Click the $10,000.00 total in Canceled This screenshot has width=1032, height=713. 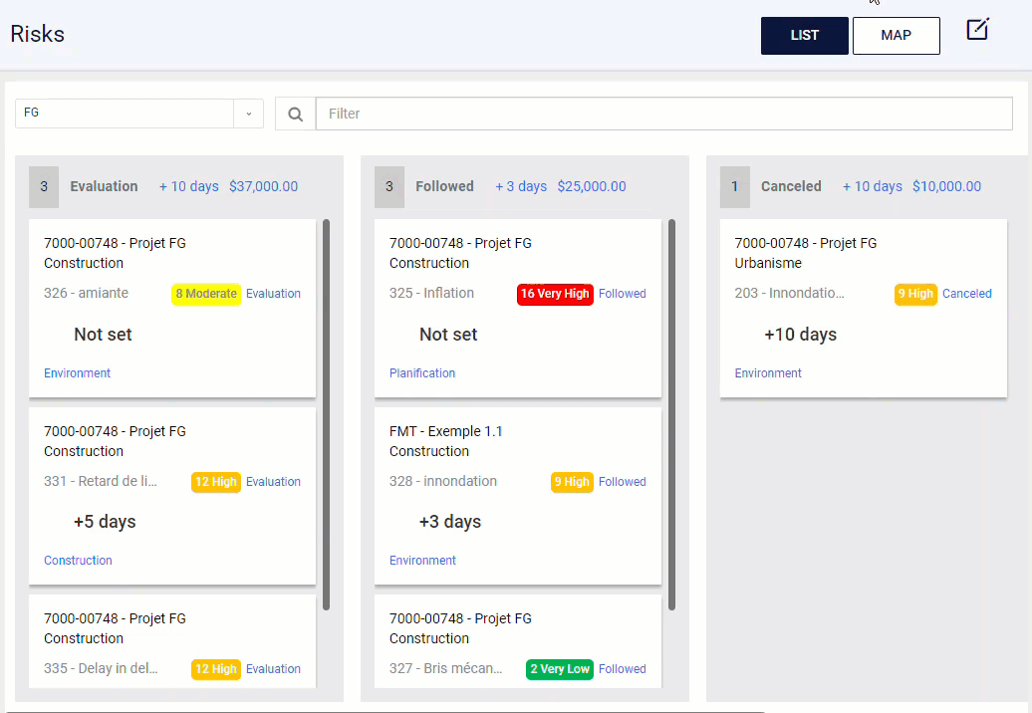click(946, 186)
